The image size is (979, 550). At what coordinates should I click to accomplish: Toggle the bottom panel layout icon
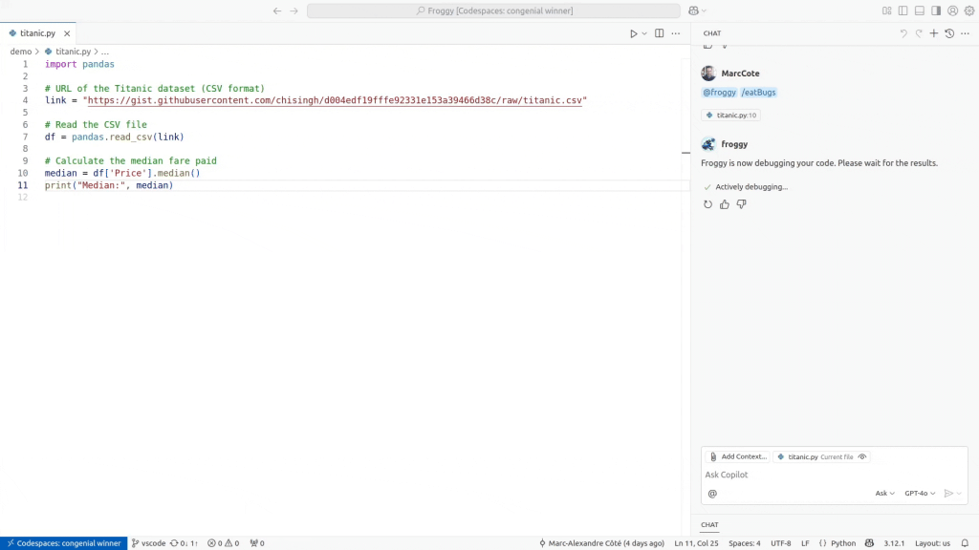point(920,11)
